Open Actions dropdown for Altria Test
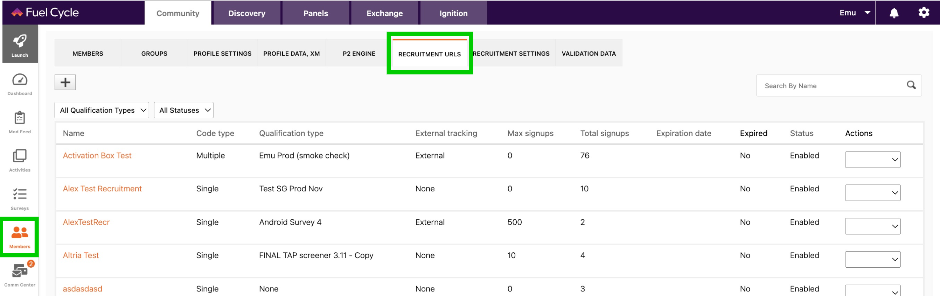The height and width of the screenshot is (296, 940). (872, 260)
